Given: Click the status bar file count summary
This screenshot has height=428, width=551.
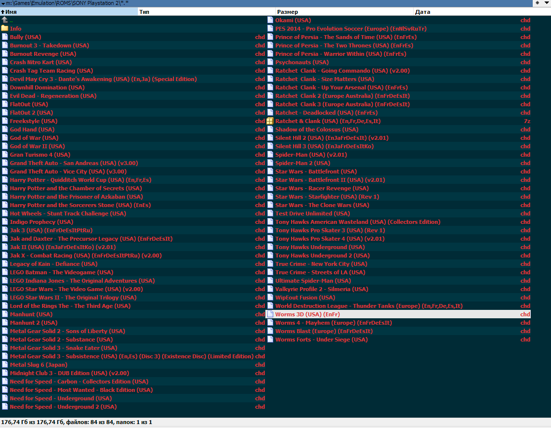Looking at the screenshot, I should (77, 422).
